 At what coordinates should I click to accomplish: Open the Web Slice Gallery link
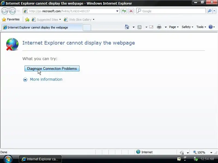pos(78,20)
